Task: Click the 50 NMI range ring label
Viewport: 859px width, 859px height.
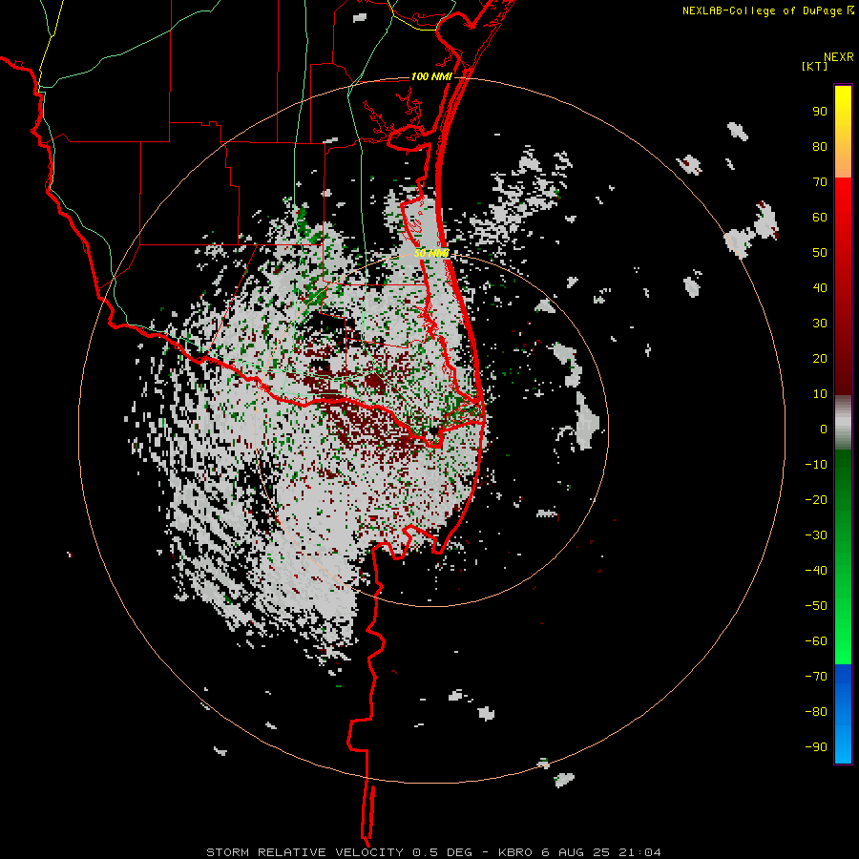Action: [431, 253]
